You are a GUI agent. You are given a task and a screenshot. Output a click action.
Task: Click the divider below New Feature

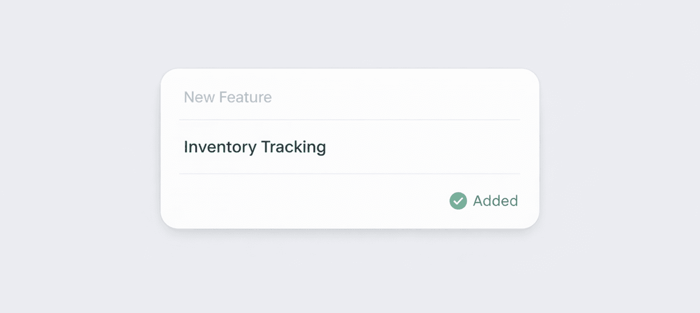[x=349, y=120]
